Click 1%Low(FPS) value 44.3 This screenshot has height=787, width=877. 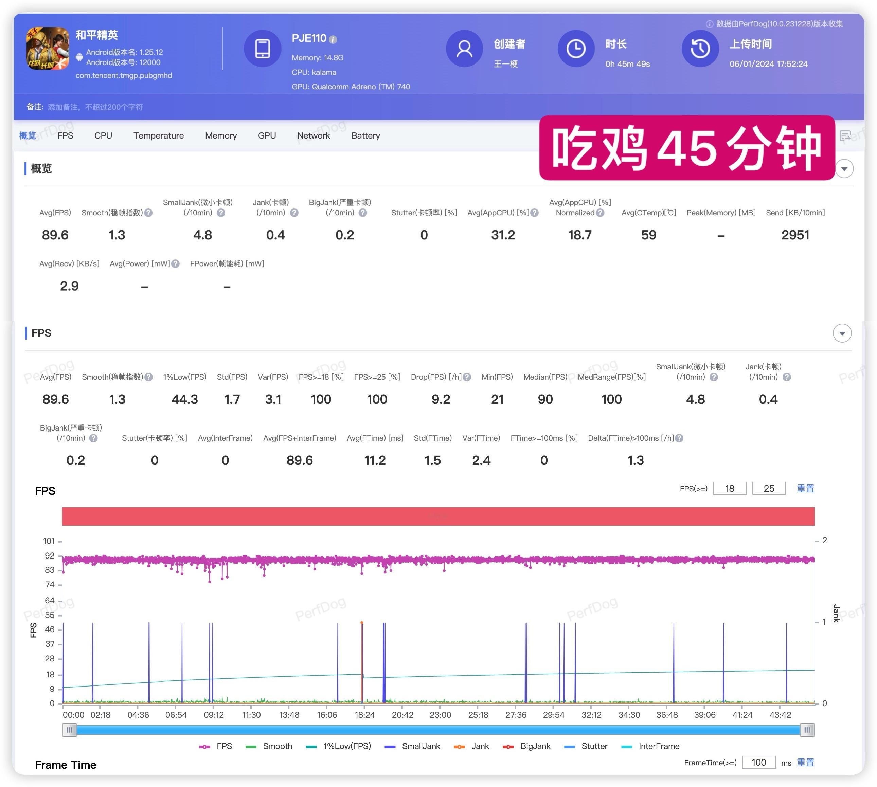[185, 400]
